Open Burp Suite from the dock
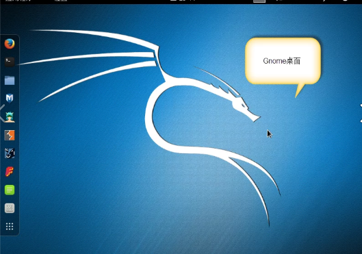Viewport: 362px width, 254px height. coord(10,135)
